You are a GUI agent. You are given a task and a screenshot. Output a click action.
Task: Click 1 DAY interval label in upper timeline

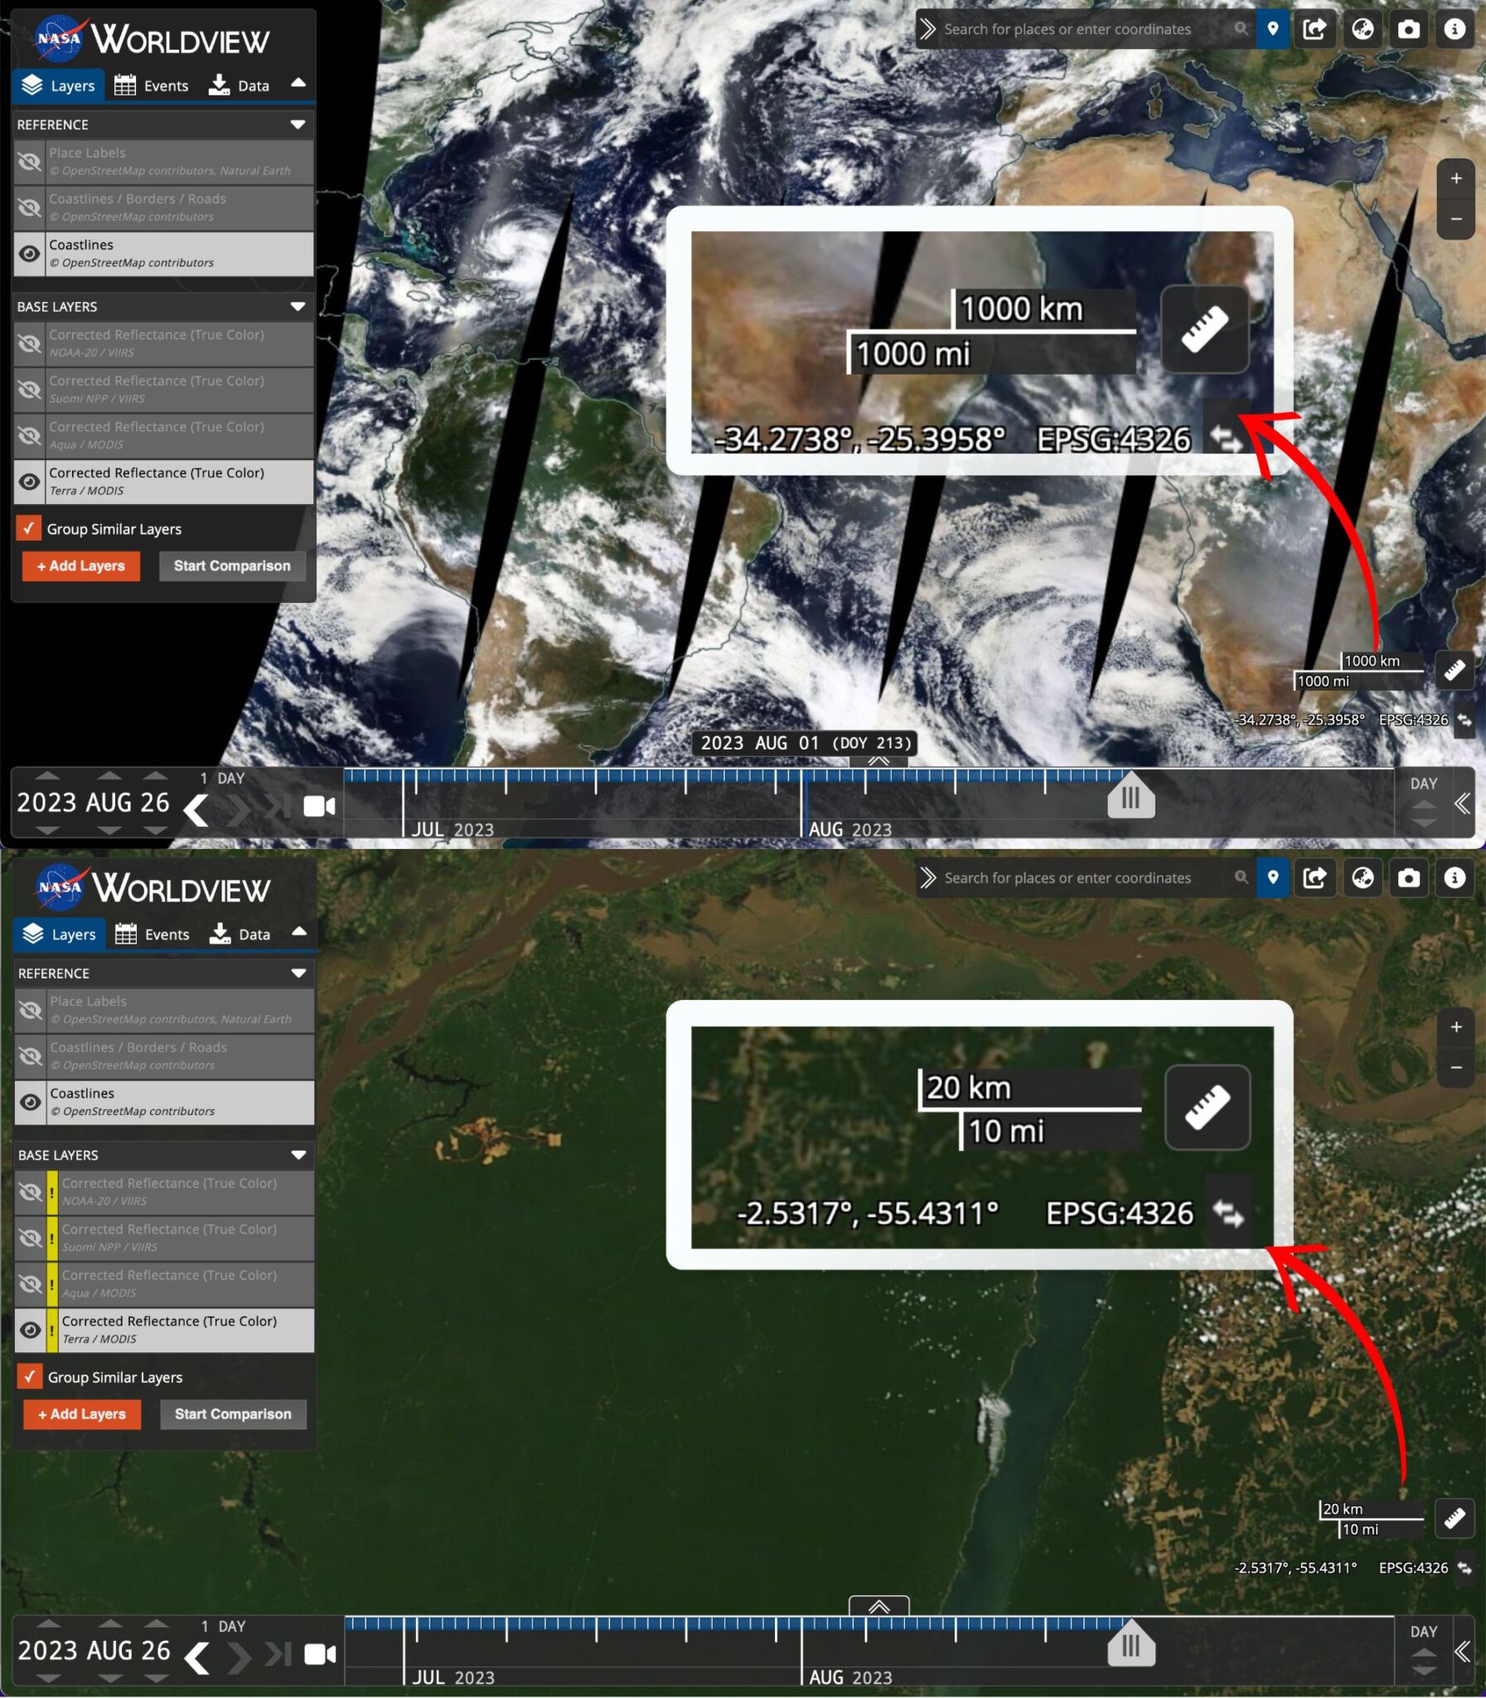[222, 778]
